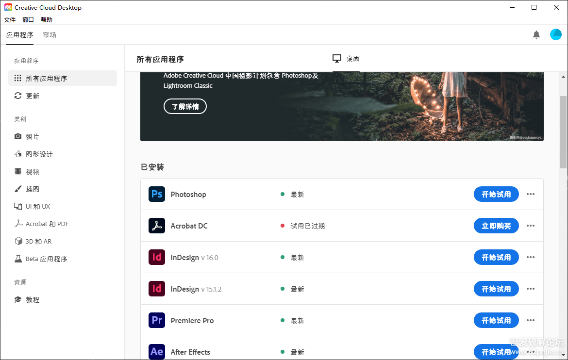568x360 pixels.
Task: Click the Premiere Pro Pr icon
Action: [x=156, y=320]
